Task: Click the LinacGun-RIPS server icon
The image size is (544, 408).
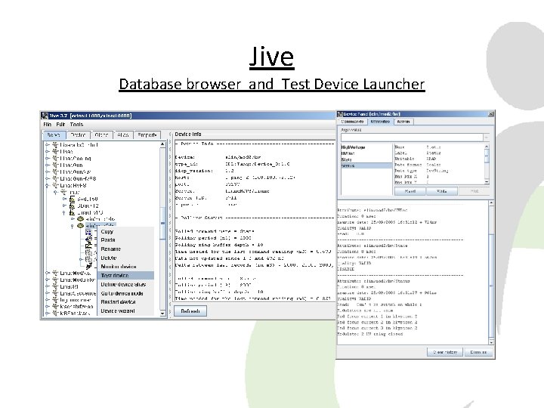Action: click(55, 178)
